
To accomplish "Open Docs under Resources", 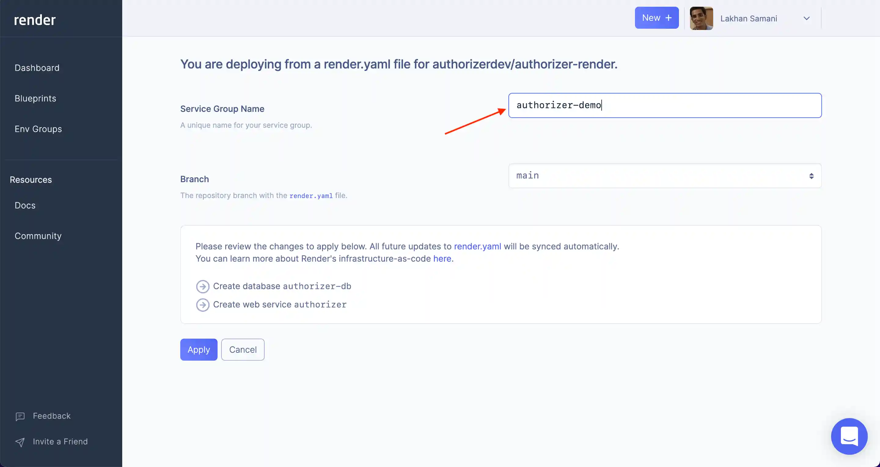I will [25, 205].
